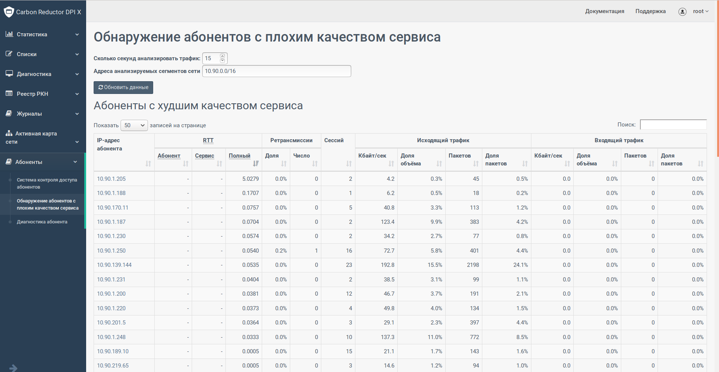Sort by RTT Абонент column arrows
The width and height of the screenshot is (719, 372).
tap(186, 164)
